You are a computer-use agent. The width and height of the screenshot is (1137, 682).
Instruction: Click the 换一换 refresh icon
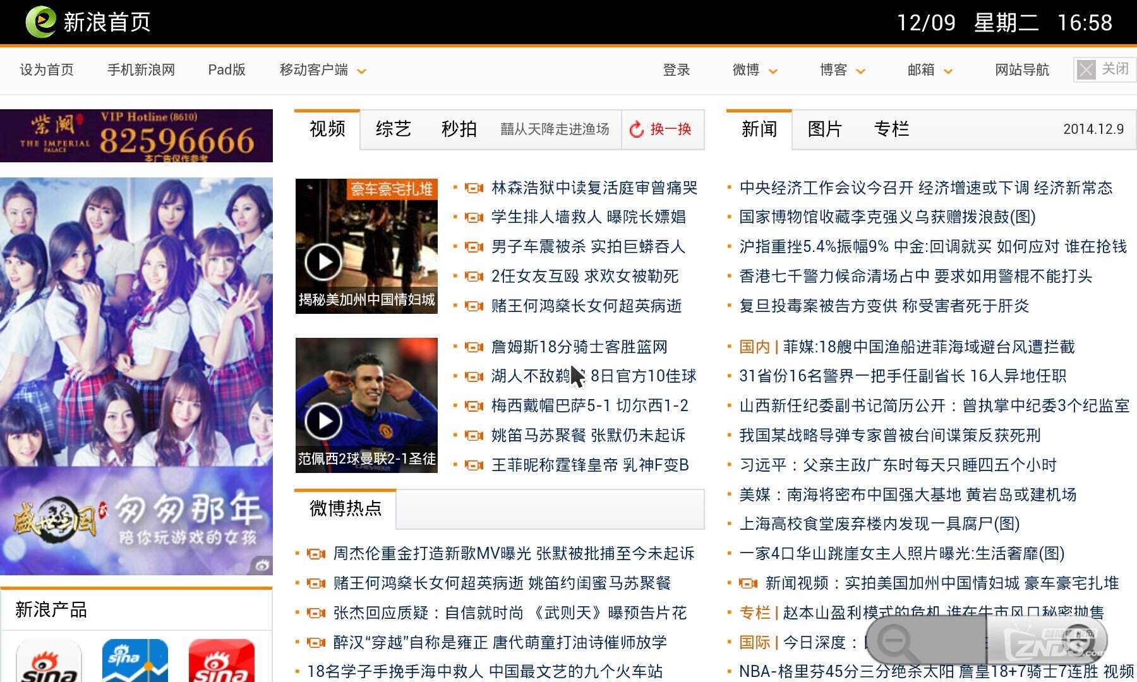(637, 129)
